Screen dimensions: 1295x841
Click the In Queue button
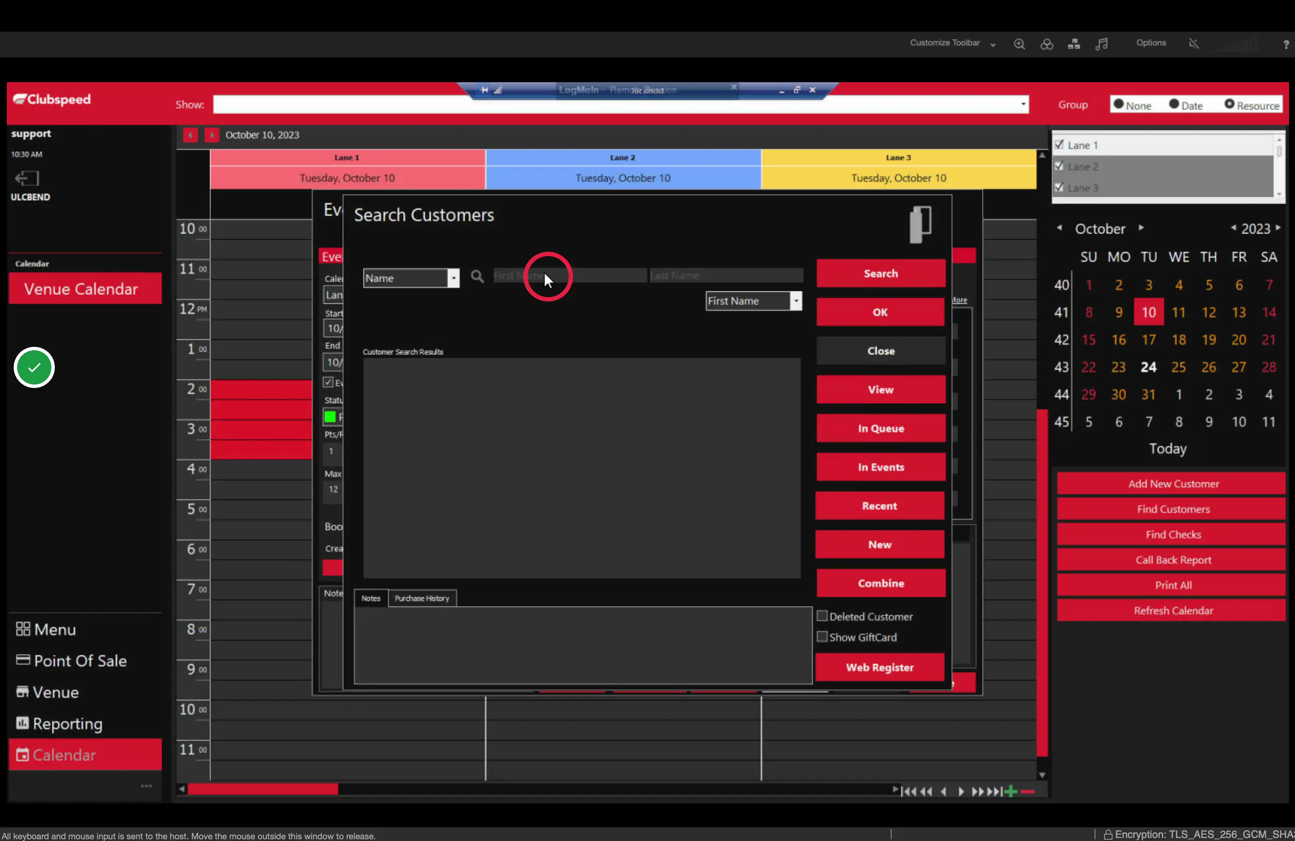coord(880,429)
